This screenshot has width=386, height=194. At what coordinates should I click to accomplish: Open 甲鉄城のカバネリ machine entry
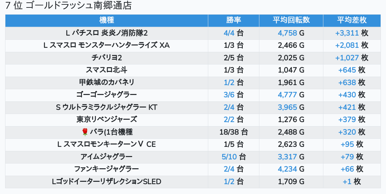point(107,82)
